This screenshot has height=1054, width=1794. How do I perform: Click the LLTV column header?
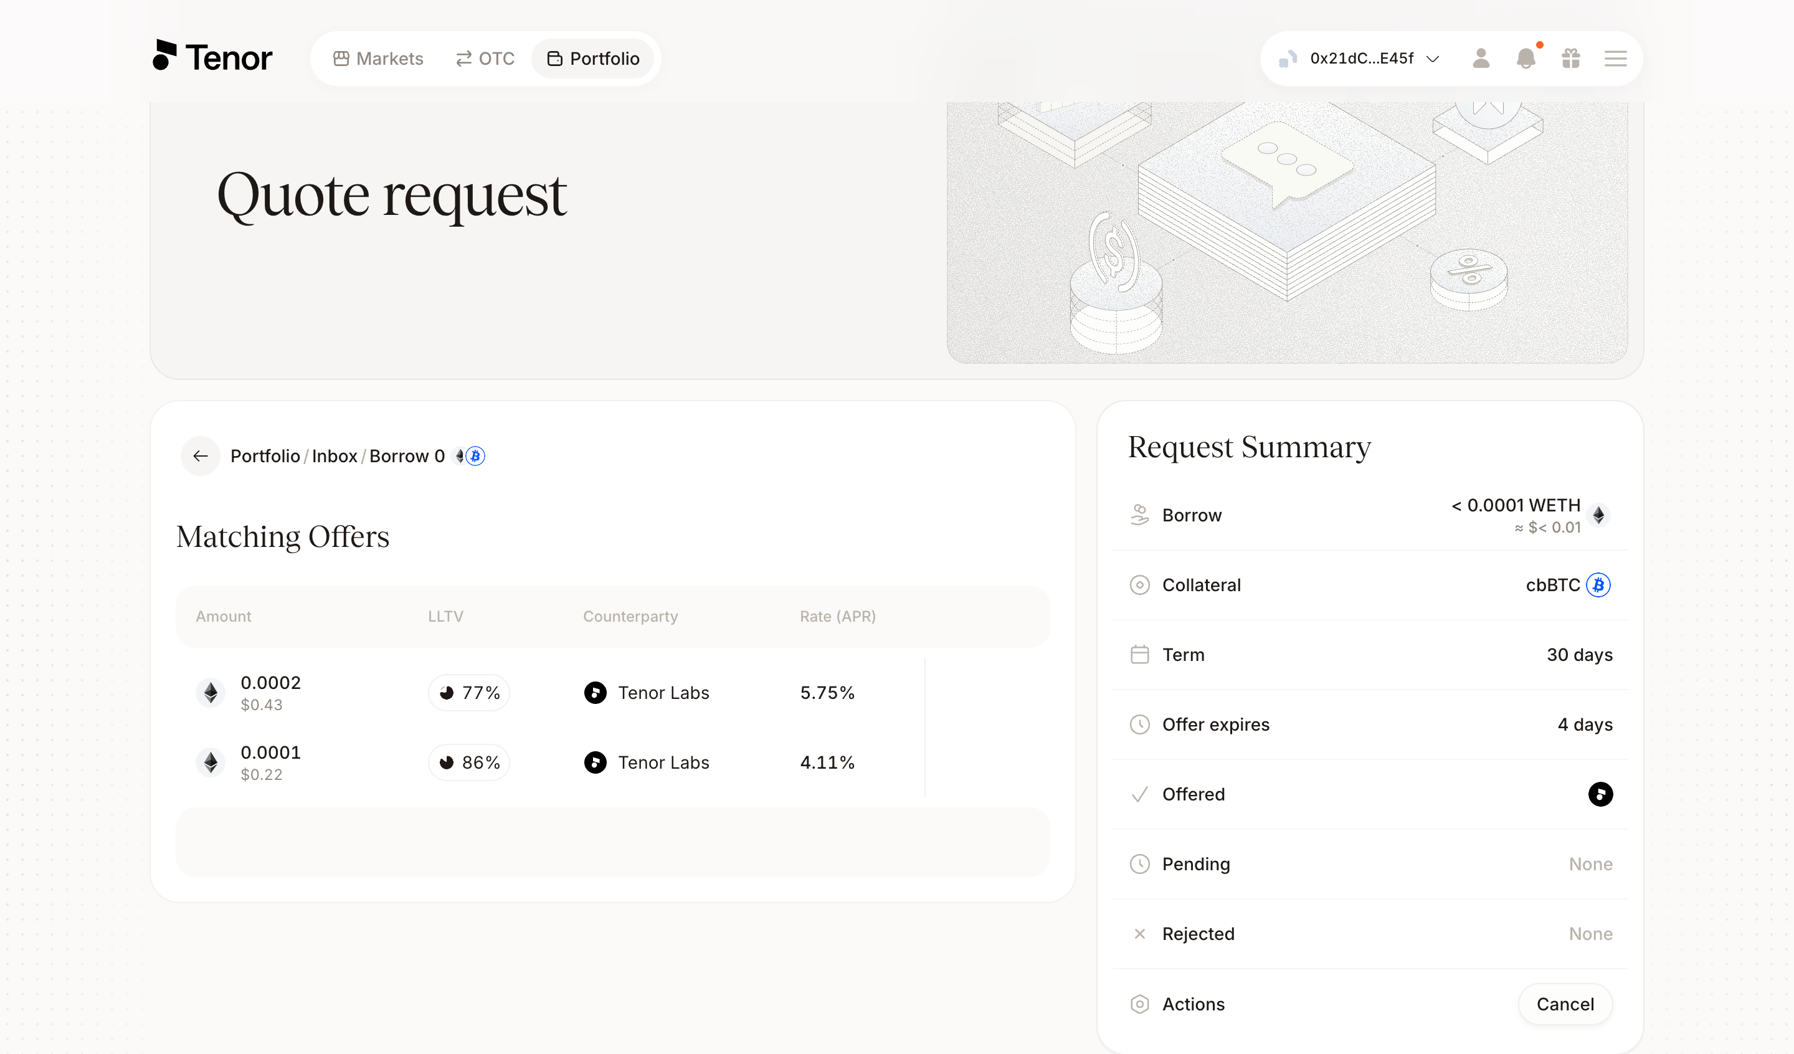click(445, 616)
